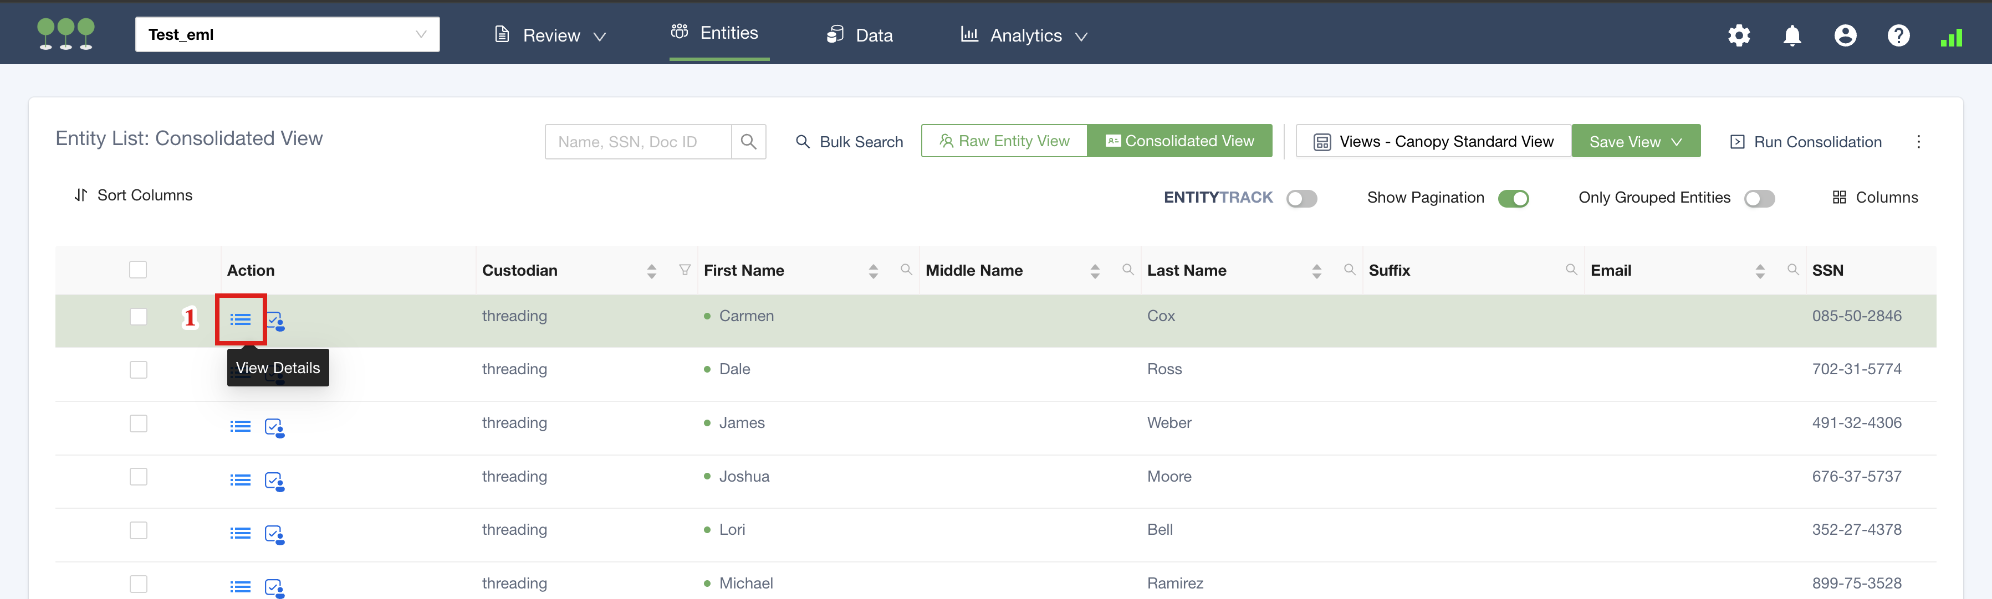Click the entity review icon in James Weber row

[x=274, y=427]
